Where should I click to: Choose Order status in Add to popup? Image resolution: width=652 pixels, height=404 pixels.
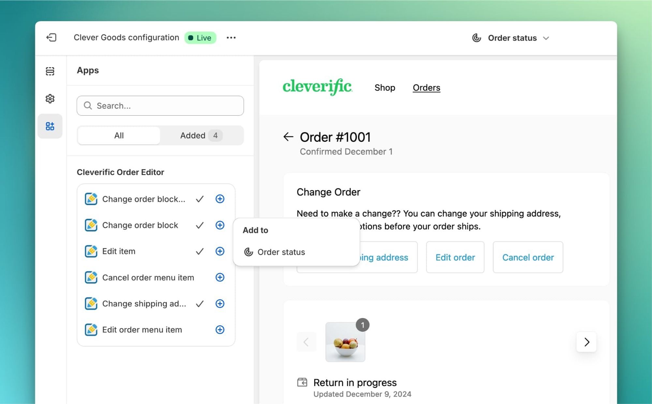click(x=281, y=252)
